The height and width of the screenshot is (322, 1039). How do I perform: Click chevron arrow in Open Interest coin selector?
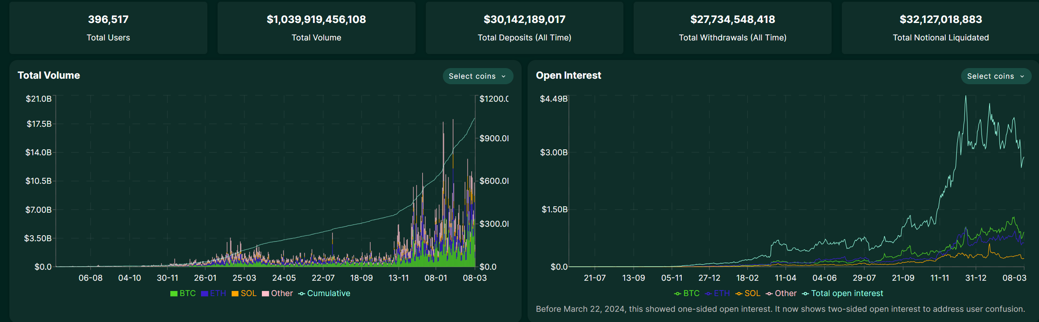(x=1022, y=77)
